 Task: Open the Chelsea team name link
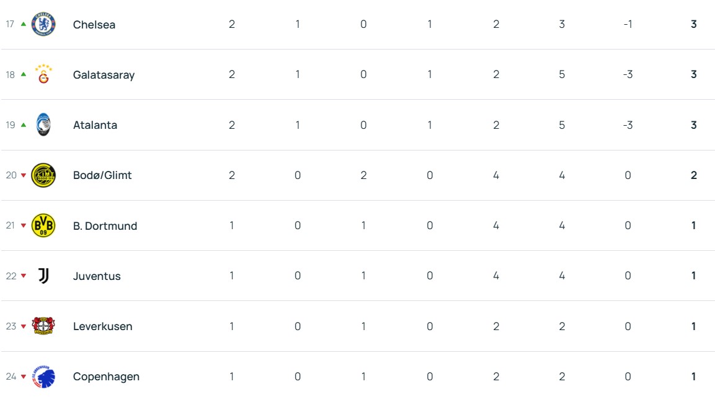pos(94,25)
